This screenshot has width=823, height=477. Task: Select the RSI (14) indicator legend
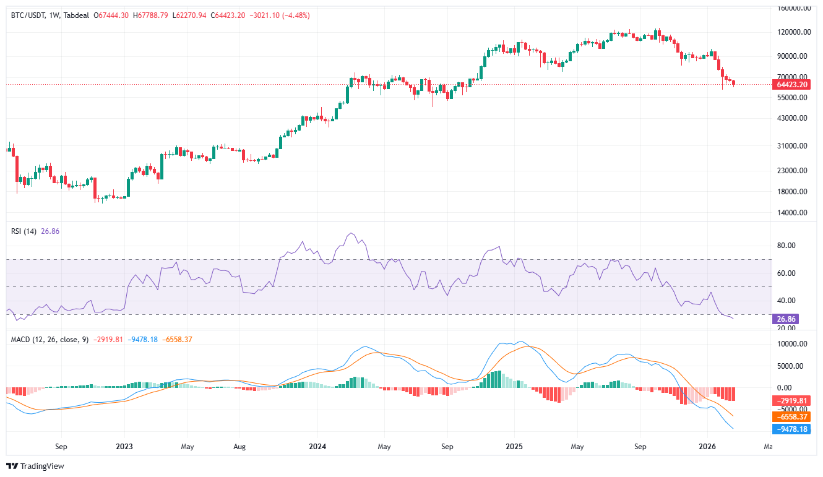pyautogui.click(x=25, y=231)
